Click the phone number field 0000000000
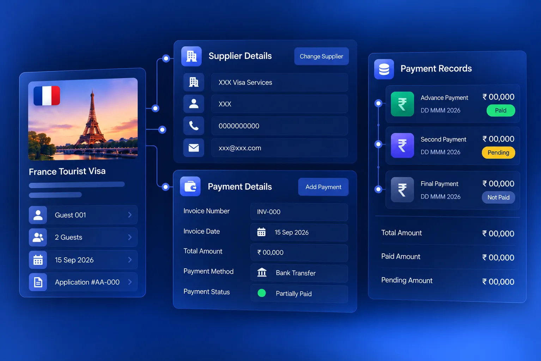 pos(280,126)
